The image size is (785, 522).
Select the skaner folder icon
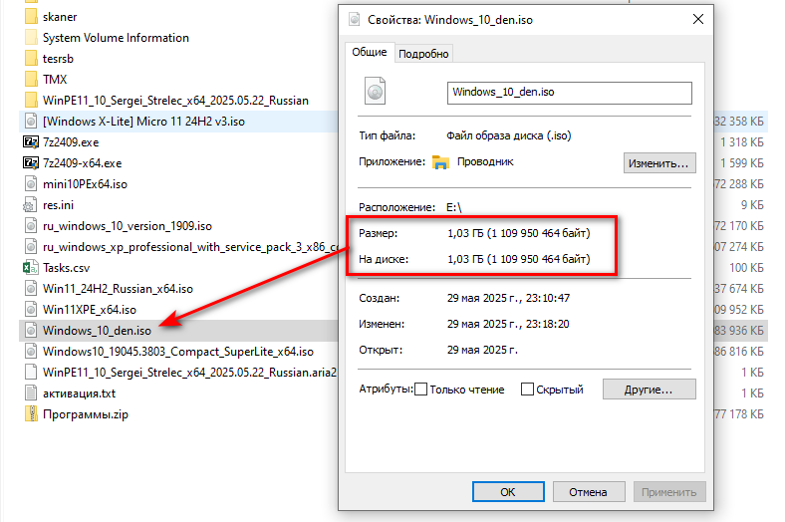tap(31, 17)
